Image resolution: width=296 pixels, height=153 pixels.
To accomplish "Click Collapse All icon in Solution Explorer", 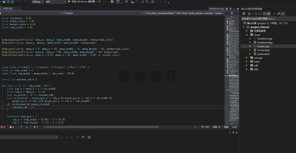I will pos(264,14).
